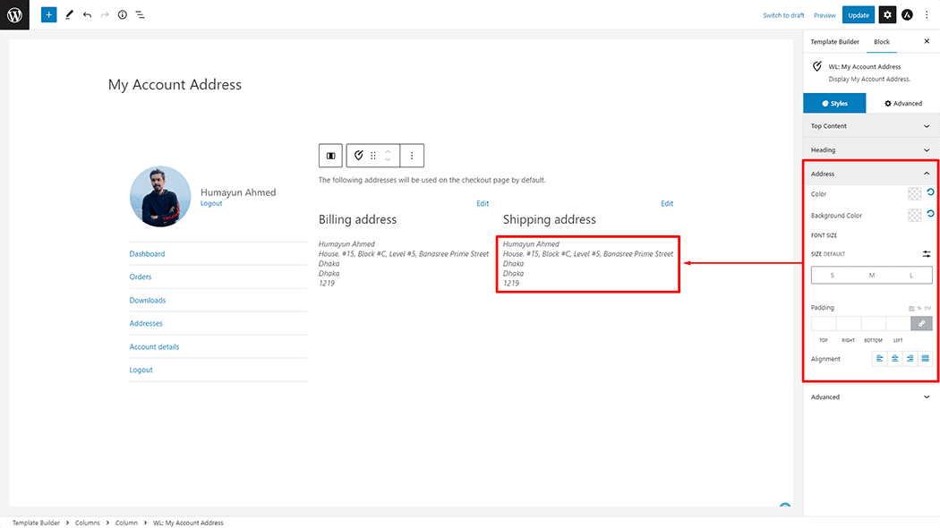Set alignment to justify

[925, 359]
